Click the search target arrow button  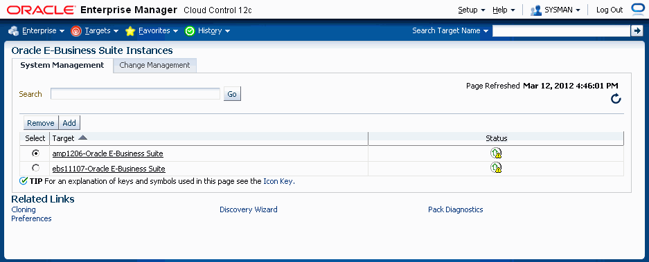pyautogui.click(x=637, y=30)
